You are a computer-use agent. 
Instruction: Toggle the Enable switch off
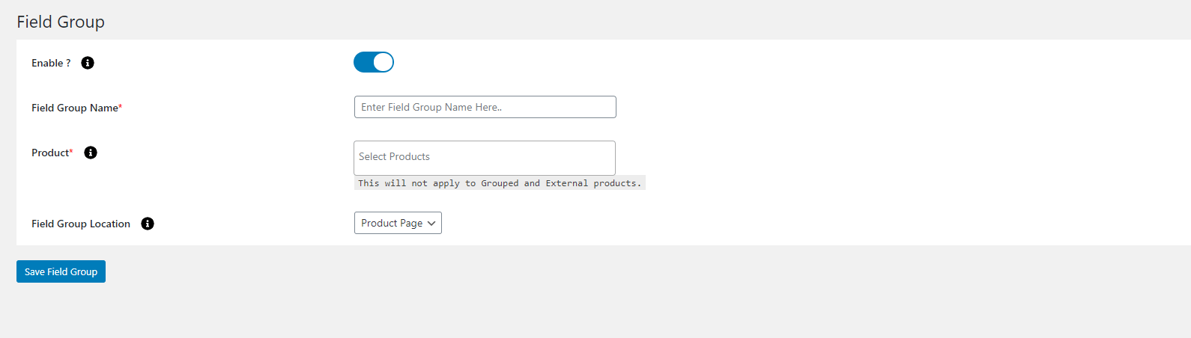pos(373,62)
